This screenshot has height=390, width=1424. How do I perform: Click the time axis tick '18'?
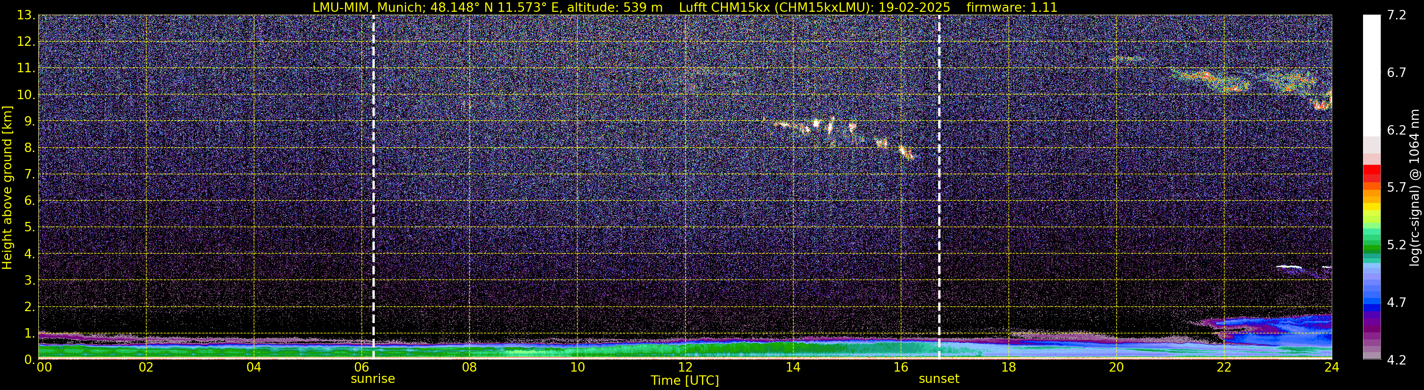point(1008,367)
